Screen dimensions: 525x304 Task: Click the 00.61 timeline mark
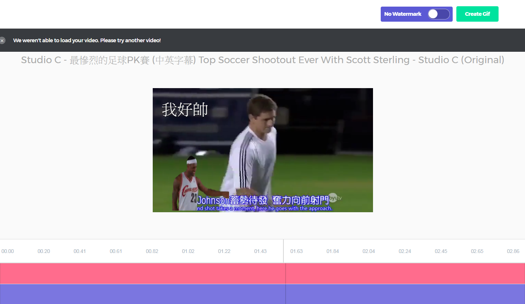(x=116, y=251)
